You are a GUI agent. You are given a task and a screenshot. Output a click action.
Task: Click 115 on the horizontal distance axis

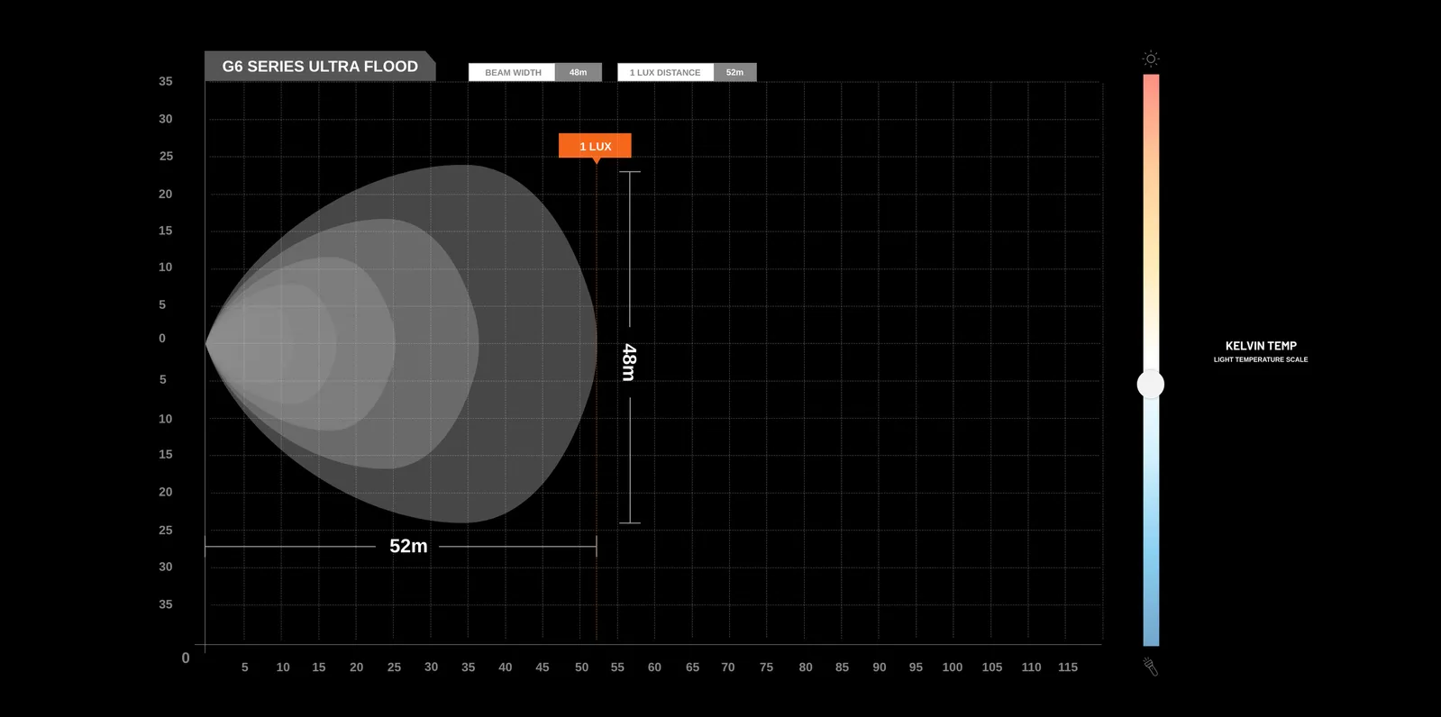[x=1068, y=667]
